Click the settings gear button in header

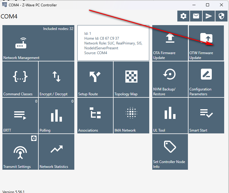[183, 16]
